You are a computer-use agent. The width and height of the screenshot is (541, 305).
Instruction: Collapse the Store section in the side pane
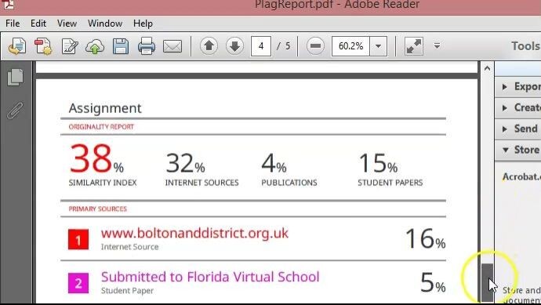pos(518,150)
